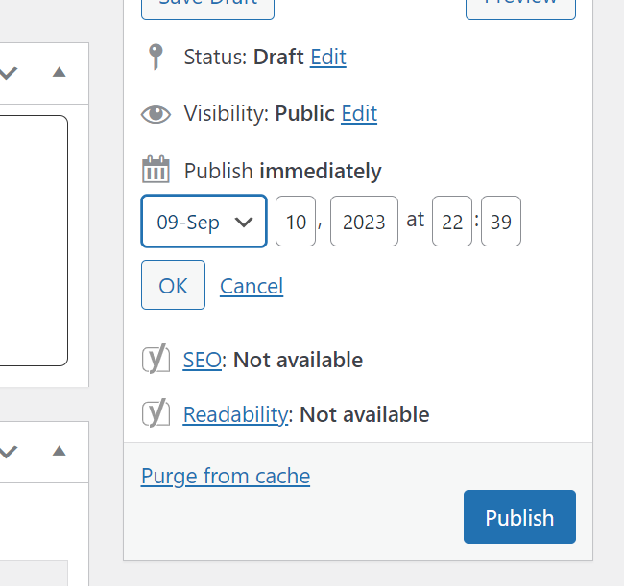This screenshot has width=624, height=586.
Task: Collapse the upper panel with the up triangle
Action: click(x=60, y=72)
